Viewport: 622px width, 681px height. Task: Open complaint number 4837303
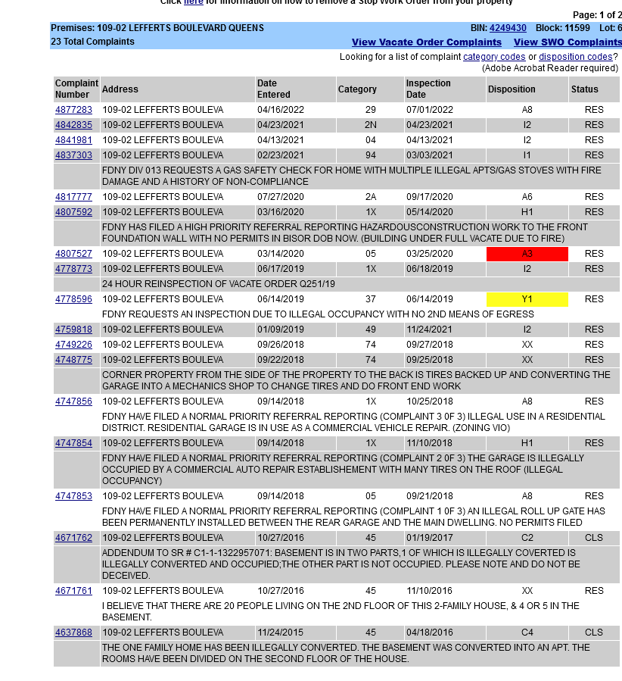point(73,155)
